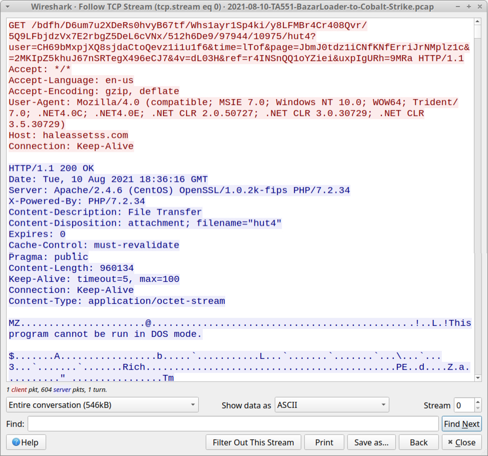Click Filter Out This Stream

[x=253, y=442]
